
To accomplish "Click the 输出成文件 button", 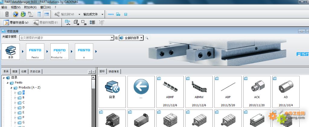I will (x=91, y=14).
